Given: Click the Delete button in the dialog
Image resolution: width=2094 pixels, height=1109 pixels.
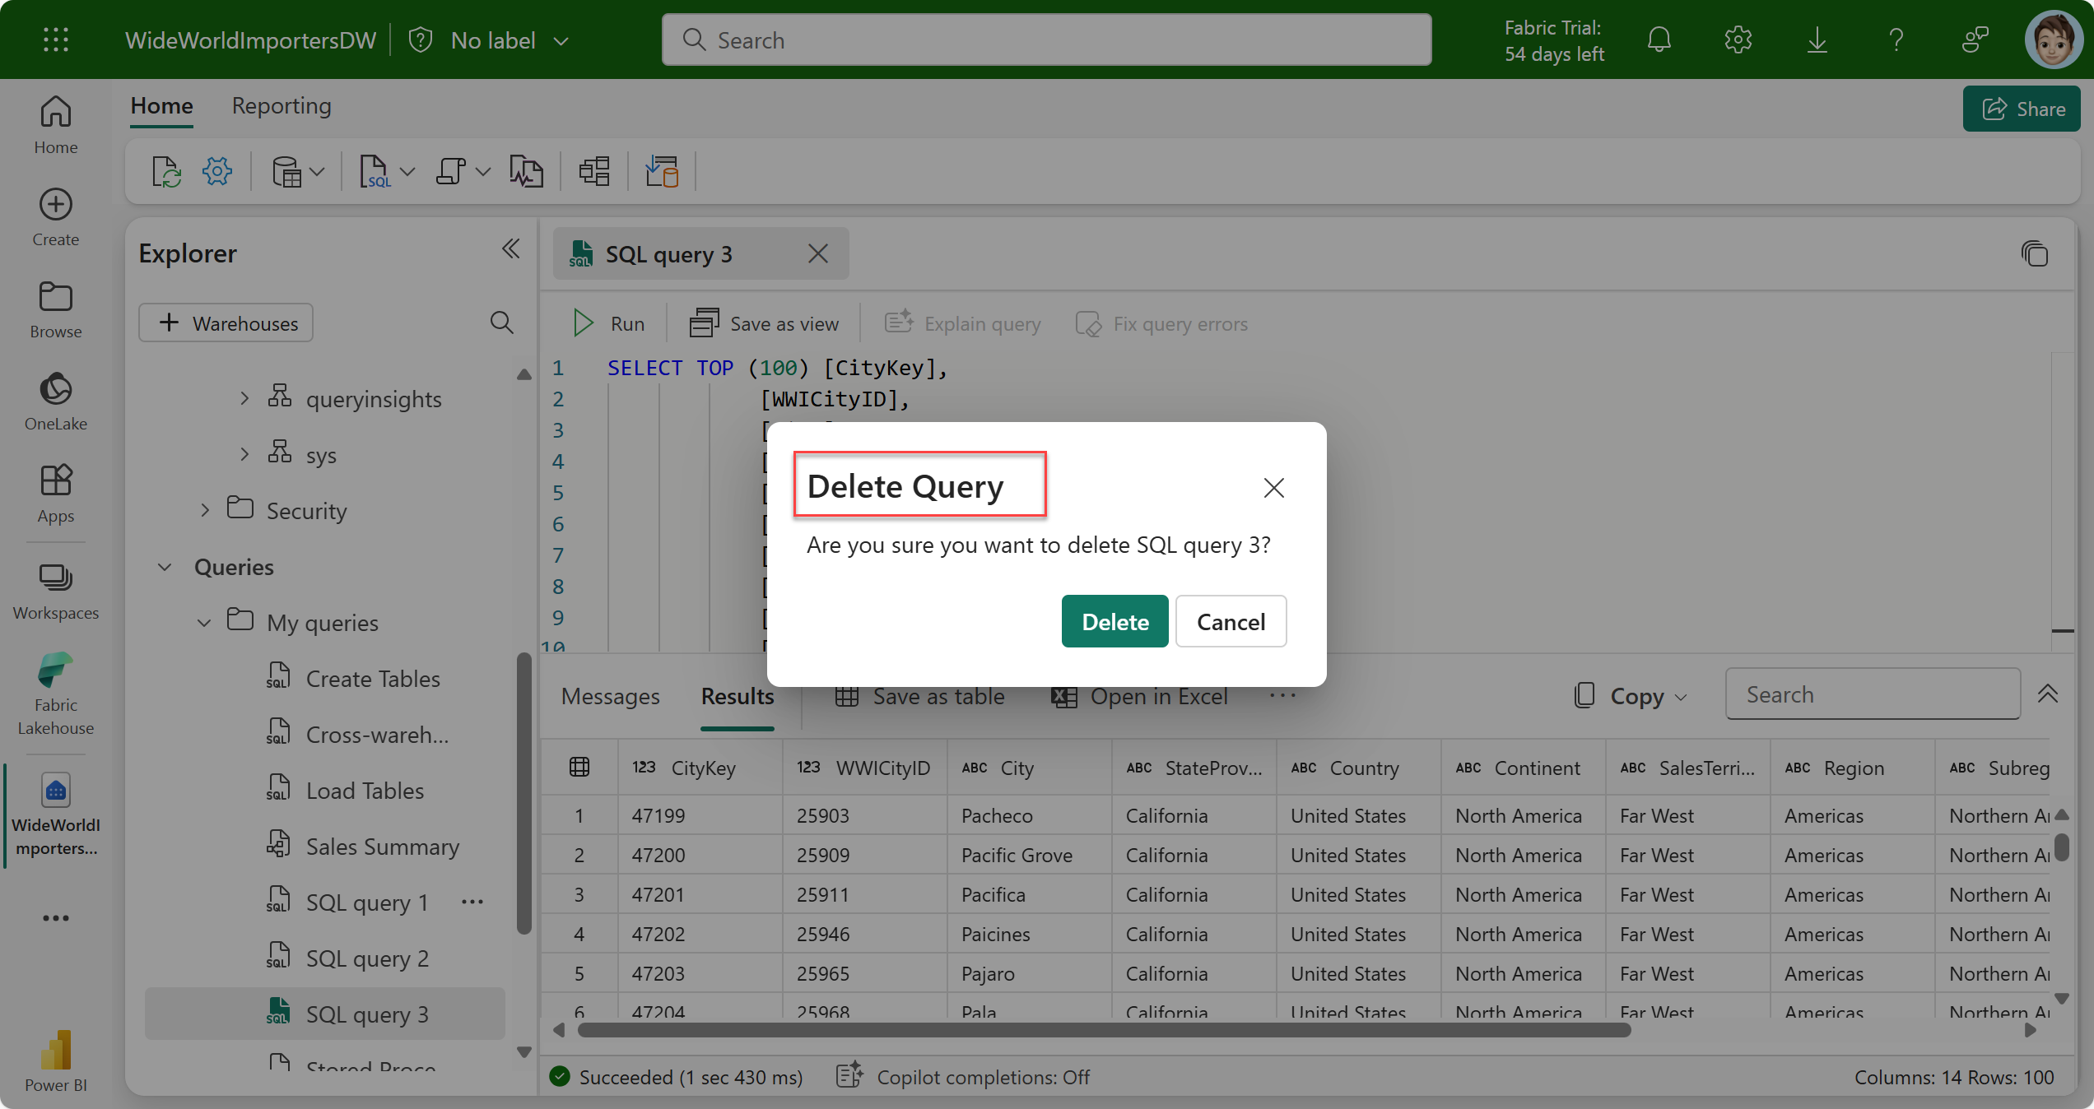Looking at the screenshot, I should click(x=1114, y=621).
